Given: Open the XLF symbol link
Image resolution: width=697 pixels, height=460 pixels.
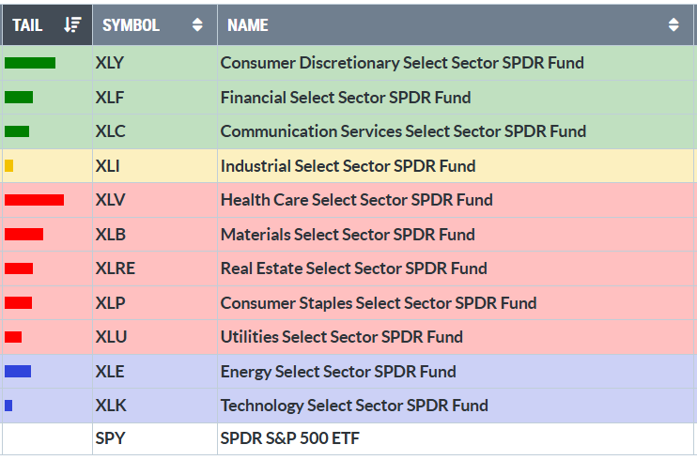Looking at the screenshot, I should pos(110,98).
